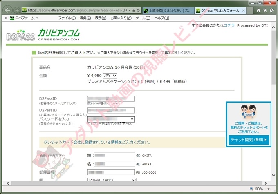This screenshot has width=278, height=194.
Task: Click the vertical scrollbar thumb
Action: click(x=274, y=58)
